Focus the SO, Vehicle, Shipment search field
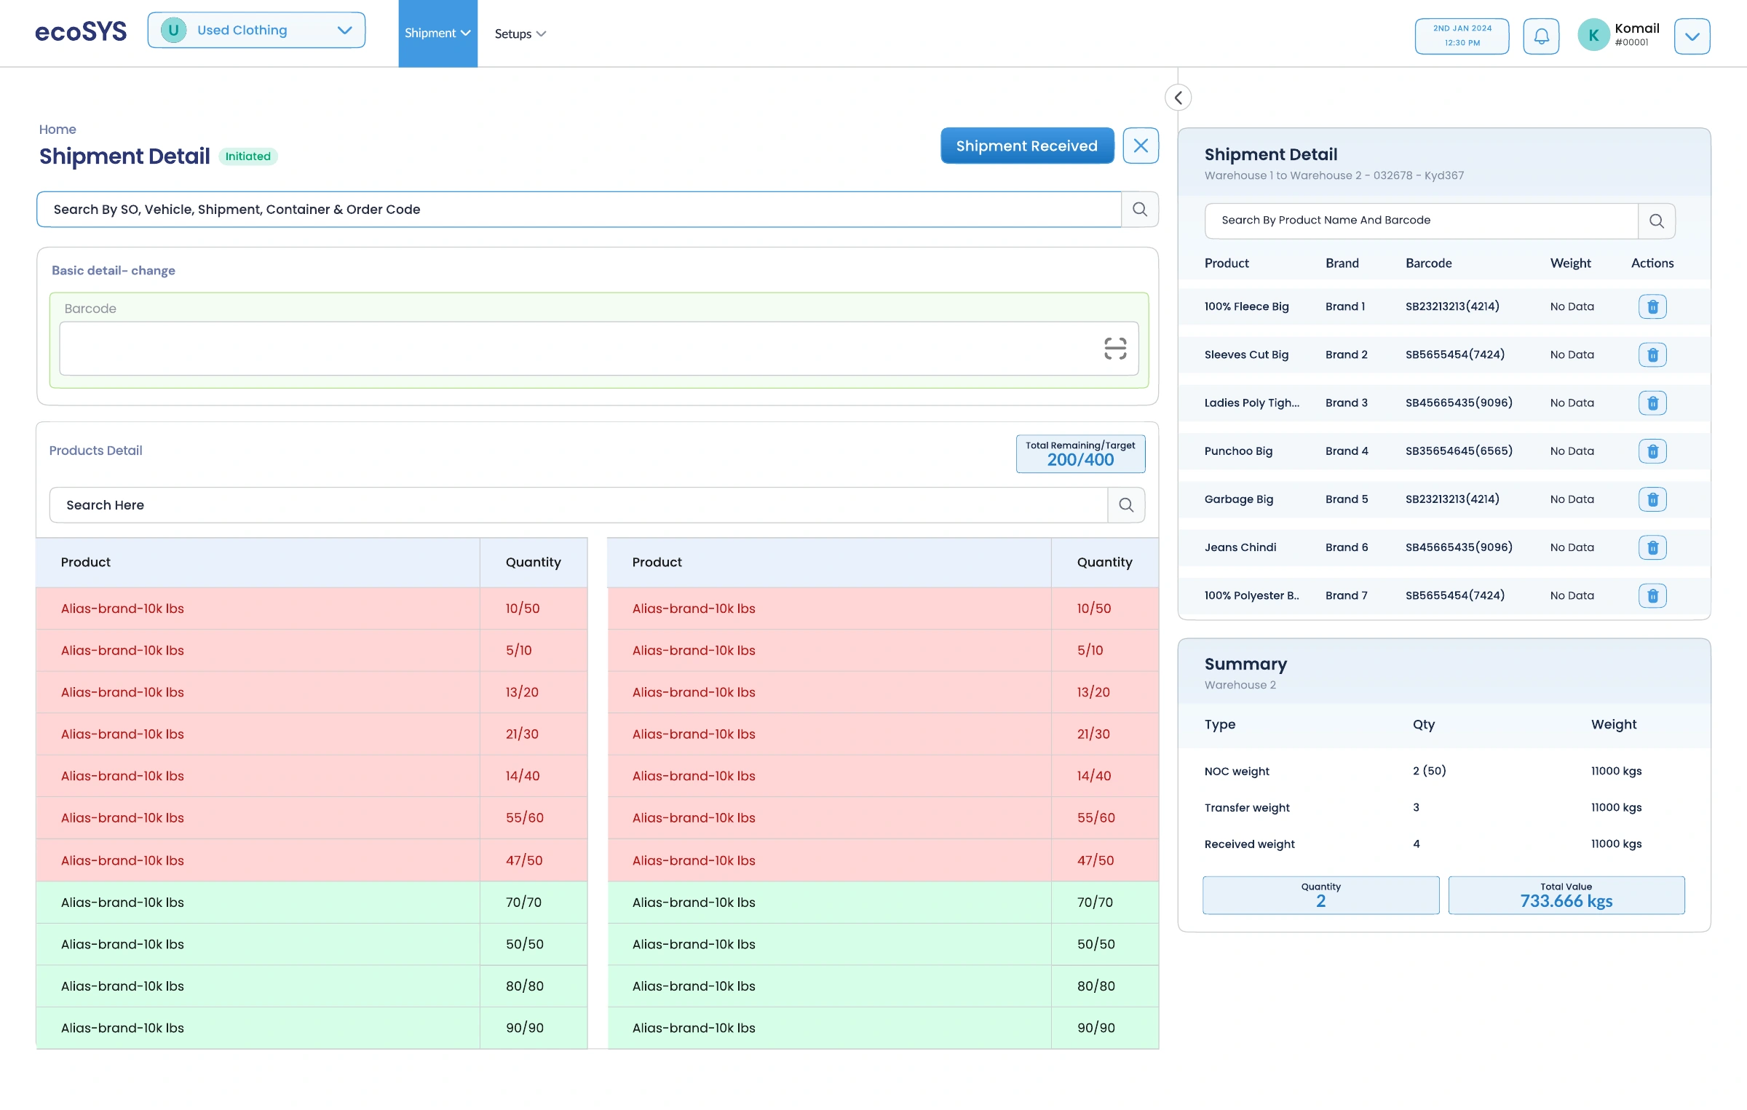The height and width of the screenshot is (1110, 1747). (579, 210)
